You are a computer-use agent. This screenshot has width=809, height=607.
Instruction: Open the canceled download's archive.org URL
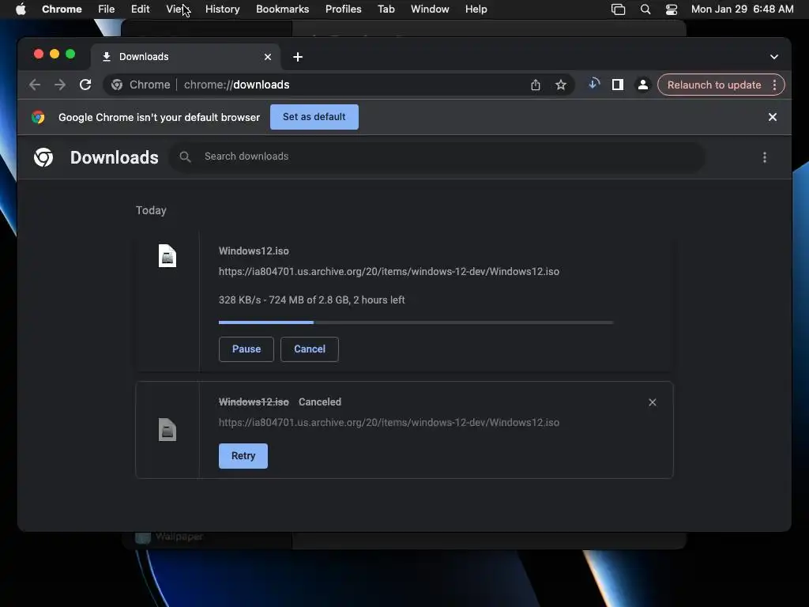(x=389, y=422)
